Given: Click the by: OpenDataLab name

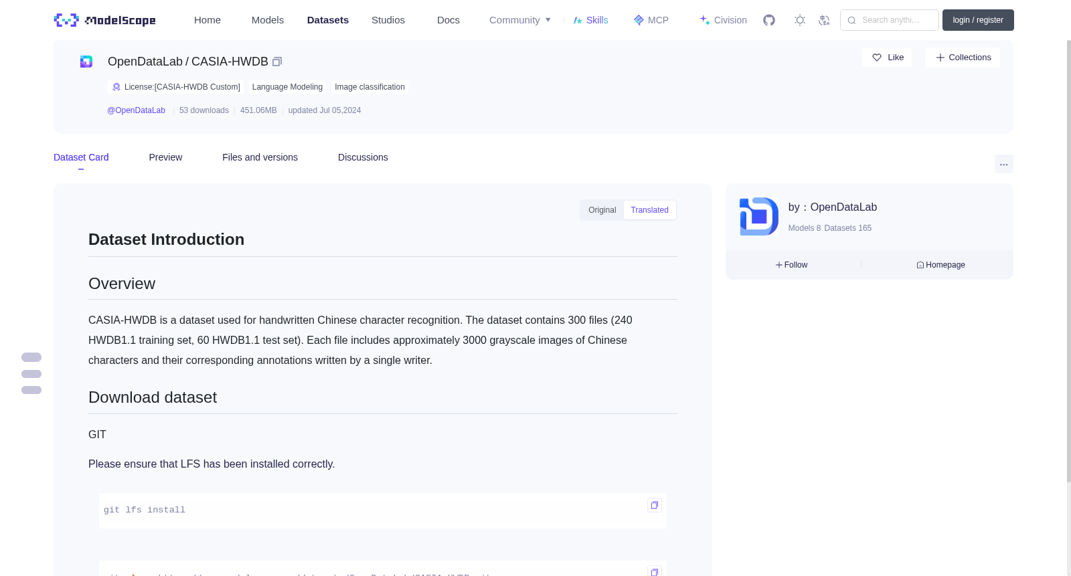Looking at the screenshot, I should point(833,207).
